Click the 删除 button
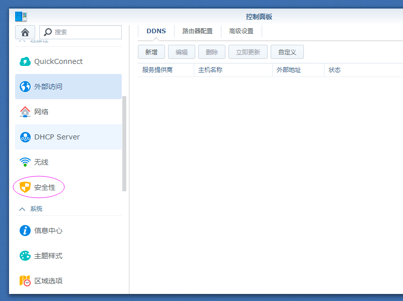 click(x=212, y=52)
